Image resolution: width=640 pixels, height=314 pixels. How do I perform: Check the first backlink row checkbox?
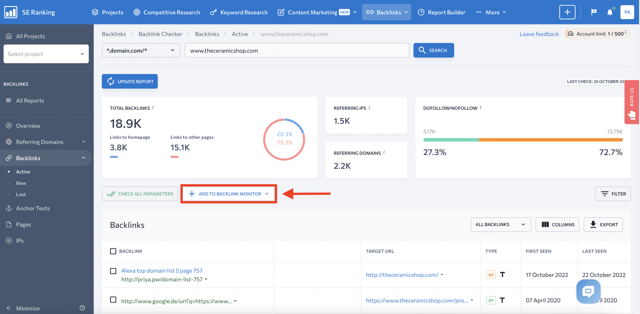coord(113,271)
